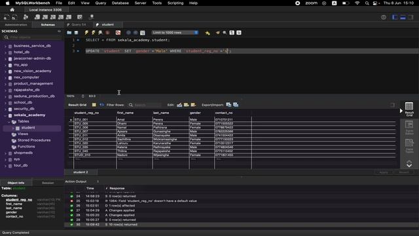Export recordset to external file icon
The height and width of the screenshot is (236, 419).
(228, 105)
